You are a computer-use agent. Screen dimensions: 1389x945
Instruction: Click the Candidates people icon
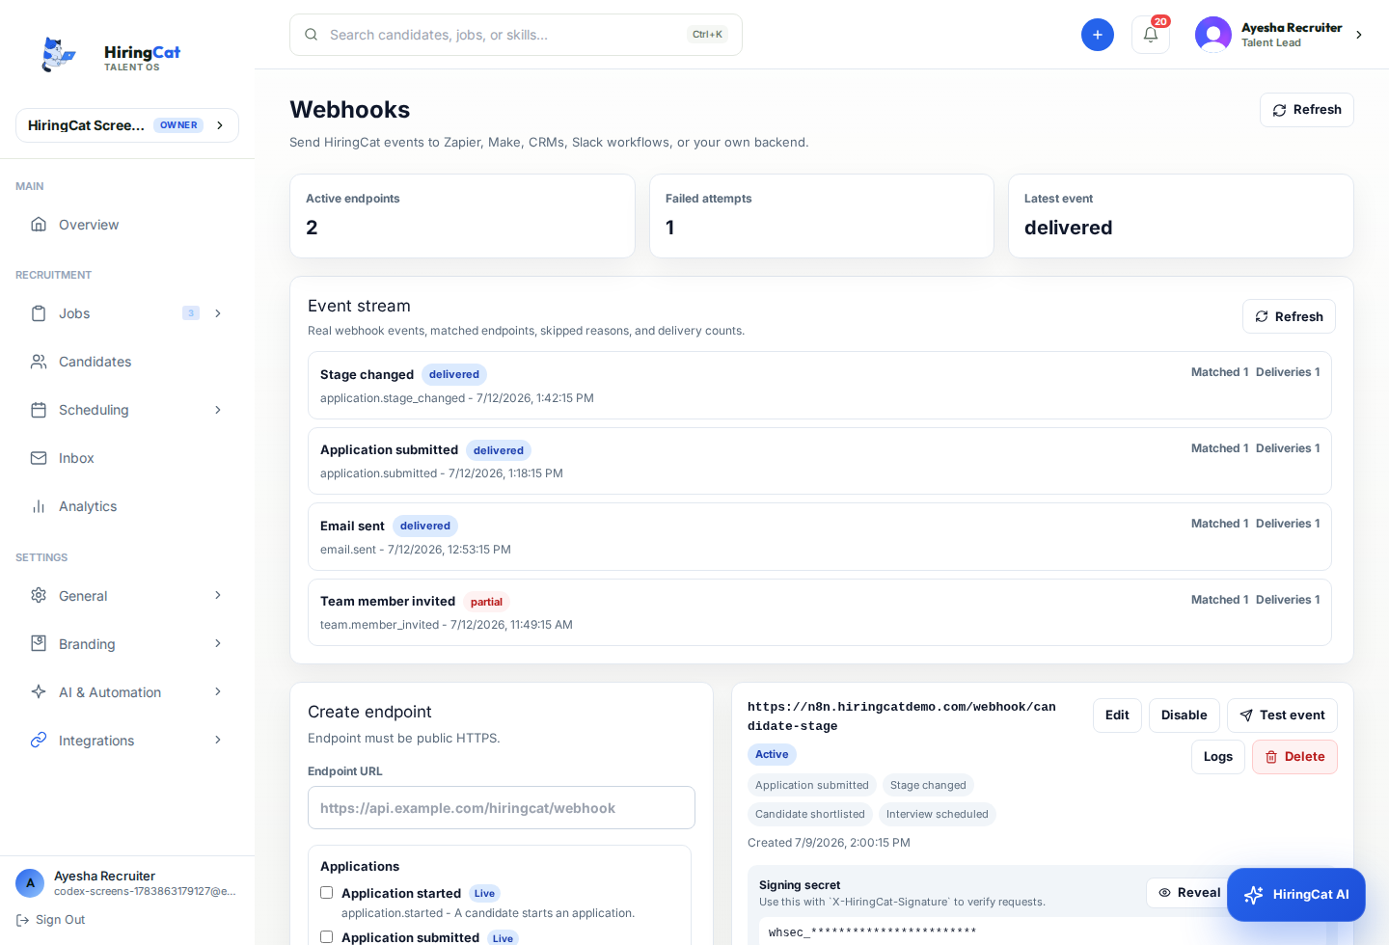pos(39,362)
